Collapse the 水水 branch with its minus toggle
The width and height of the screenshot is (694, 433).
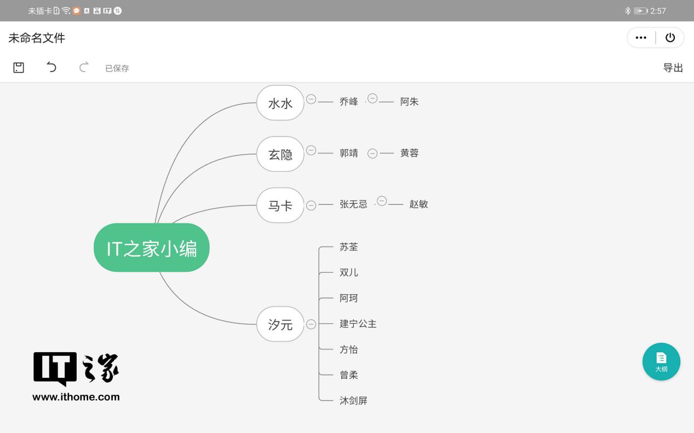pos(311,100)
